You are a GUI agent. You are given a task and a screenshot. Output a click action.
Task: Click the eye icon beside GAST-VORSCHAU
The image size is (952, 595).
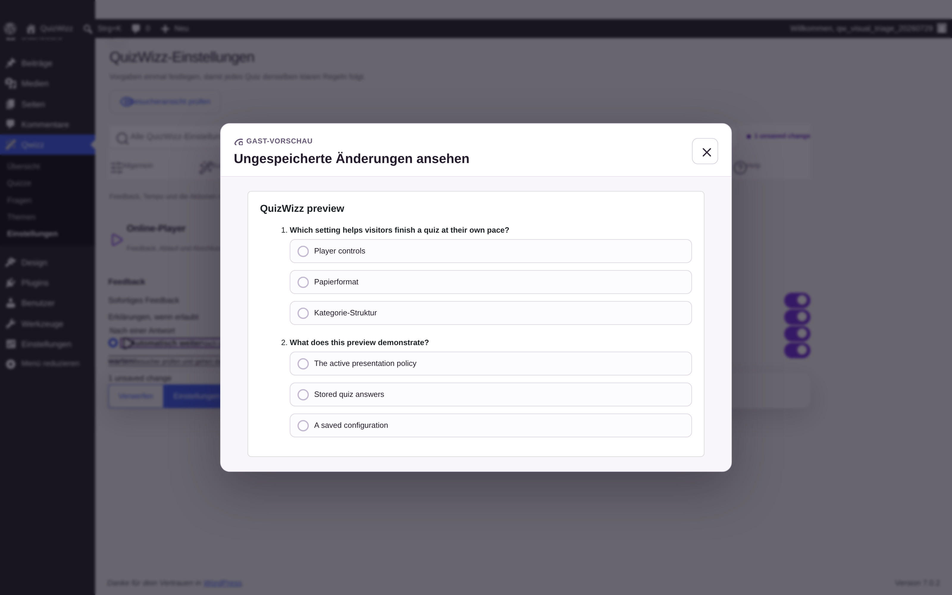click(x=238, y=142)
